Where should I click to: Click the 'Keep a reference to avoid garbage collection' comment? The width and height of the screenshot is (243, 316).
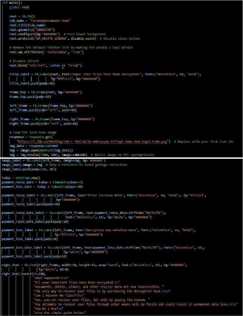[x=87, y=165]
